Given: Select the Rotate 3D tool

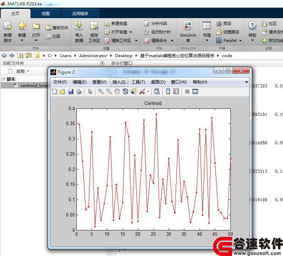Looking at the screenshot, I should click(125, 91).
